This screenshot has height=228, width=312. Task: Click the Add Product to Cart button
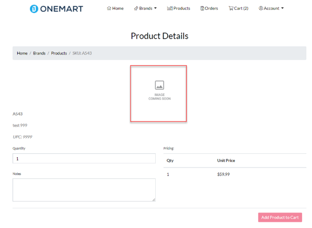pos(280,217)
